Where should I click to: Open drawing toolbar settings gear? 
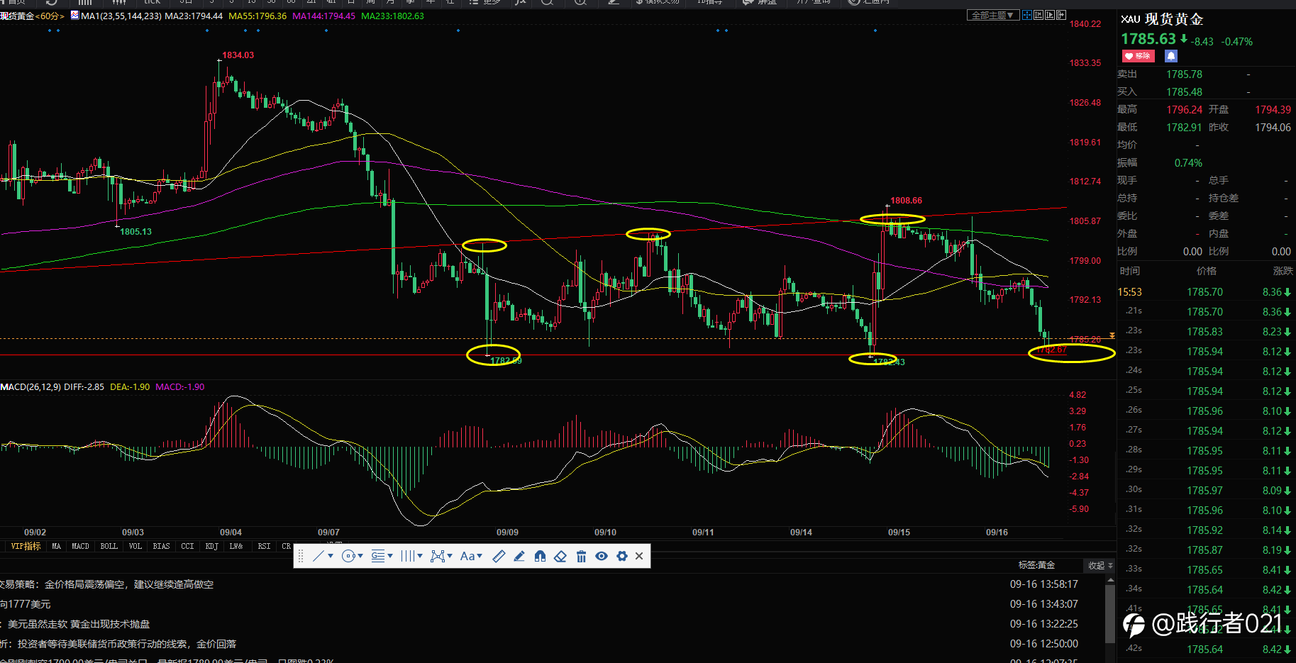pos(622,557)
